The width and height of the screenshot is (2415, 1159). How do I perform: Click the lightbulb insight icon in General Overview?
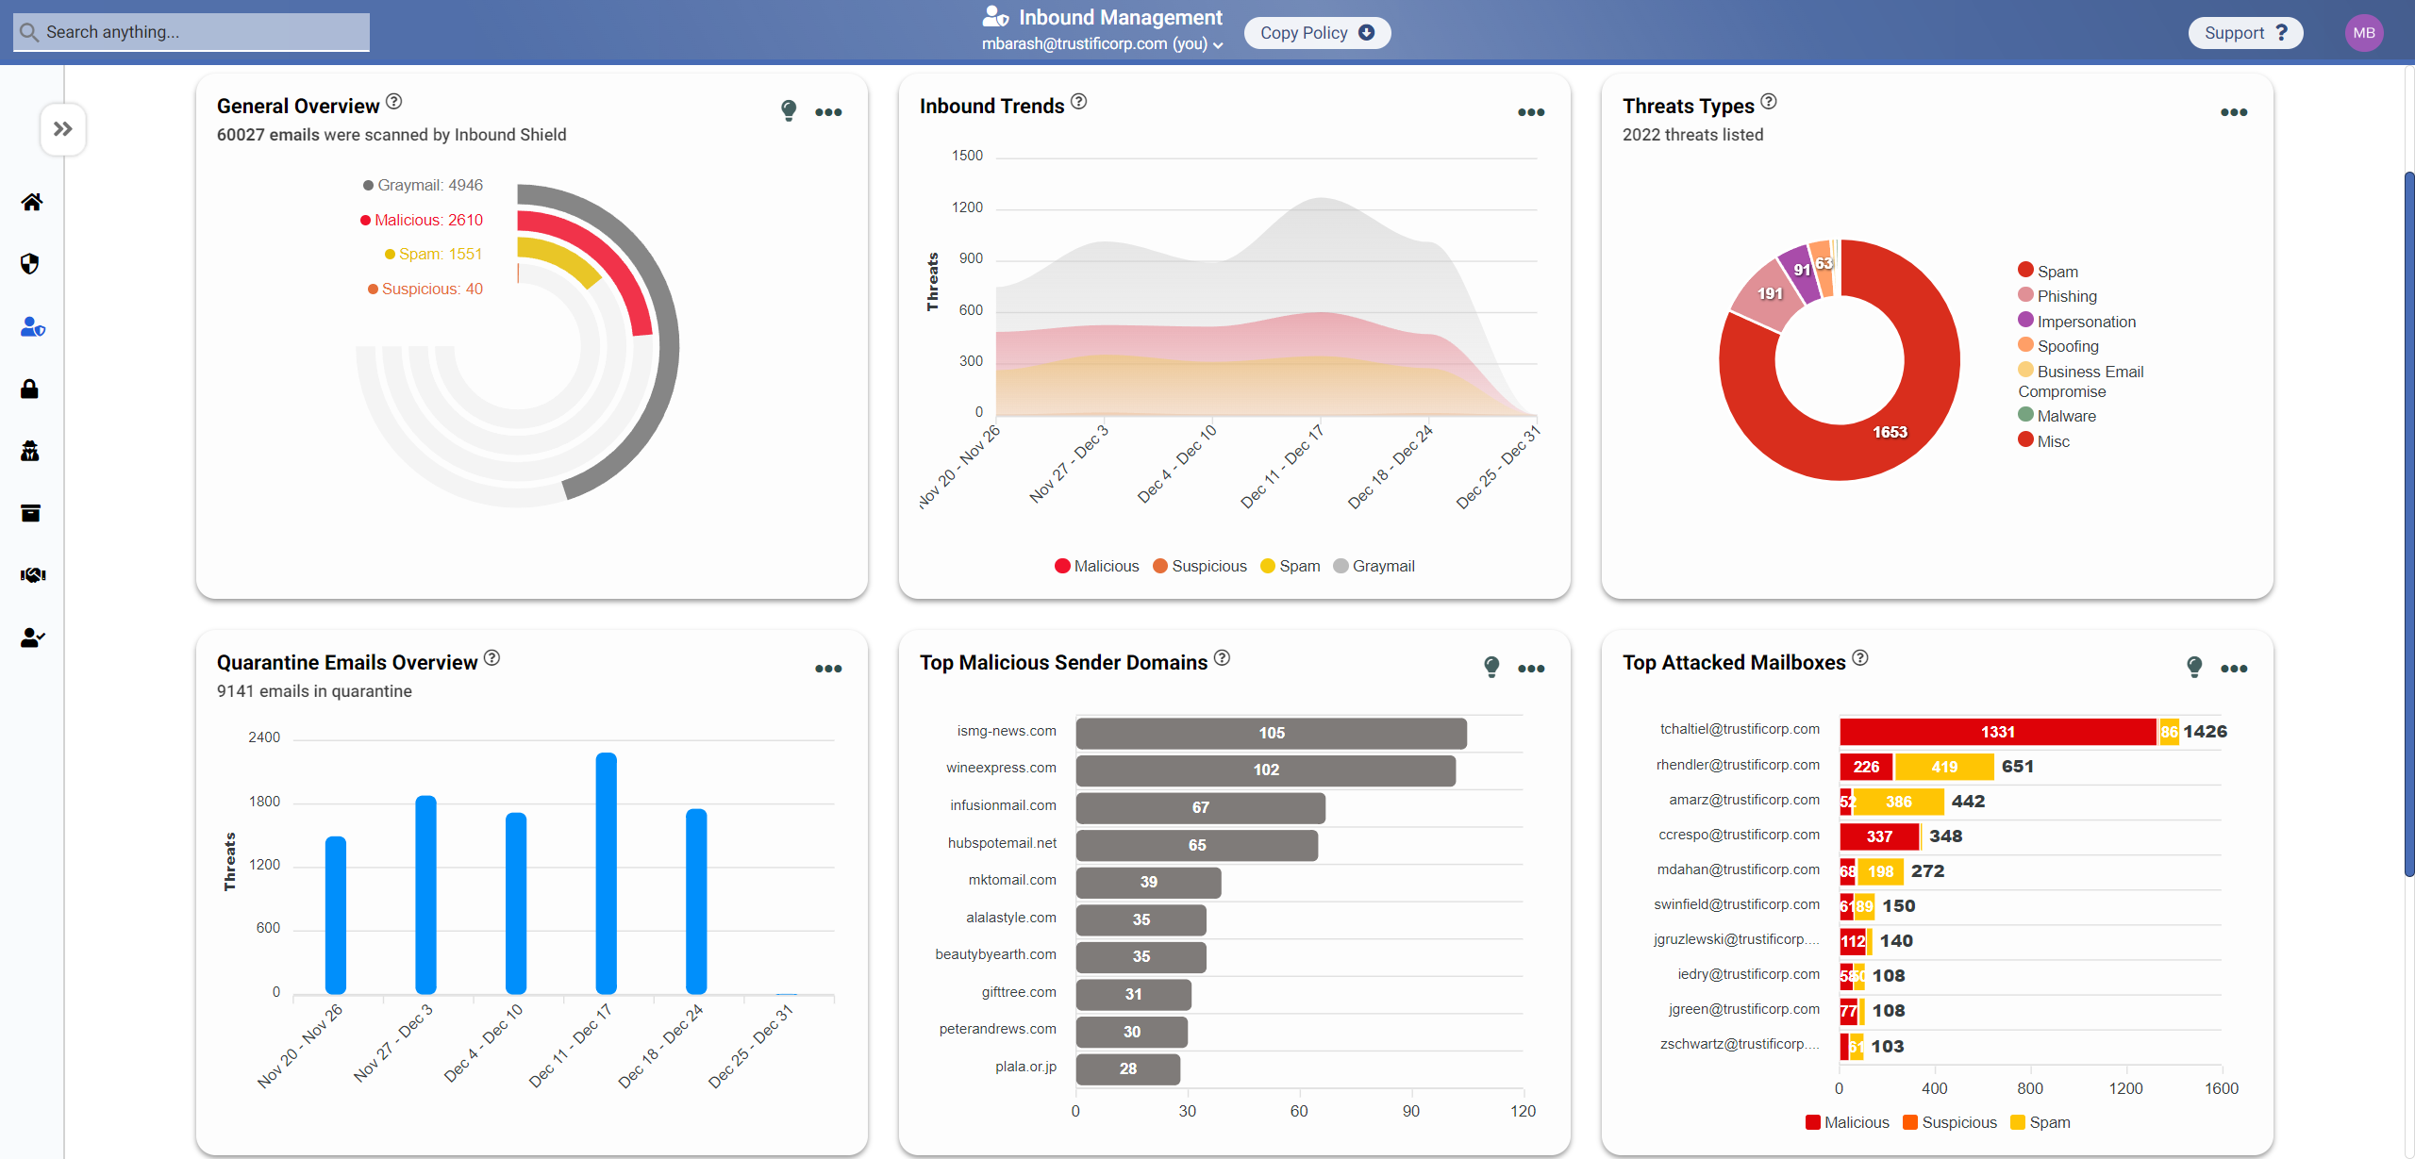click(789, 110)
